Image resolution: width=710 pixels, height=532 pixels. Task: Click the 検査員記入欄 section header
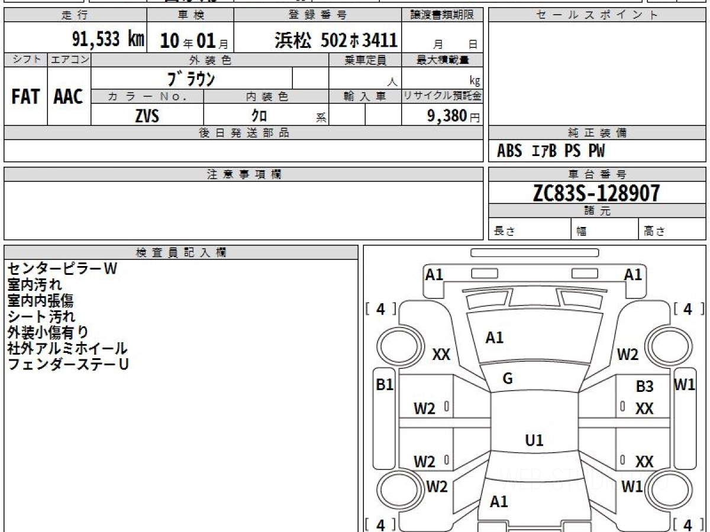pyautogui.click(x=181, y=252)
